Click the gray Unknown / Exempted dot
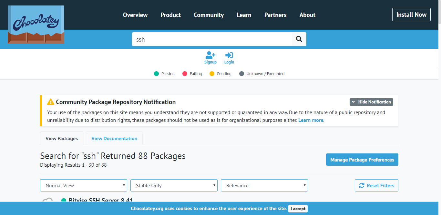 coord(242,74)
